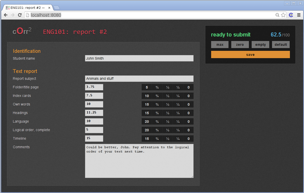This screenshot has width=304, height=193.
Task: Reload the page via refresh icon
Action: [x=20, y=15]
